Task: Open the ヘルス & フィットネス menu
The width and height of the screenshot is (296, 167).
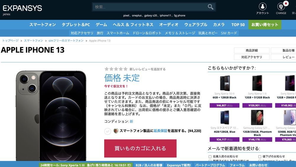Action: pos(133,25)
